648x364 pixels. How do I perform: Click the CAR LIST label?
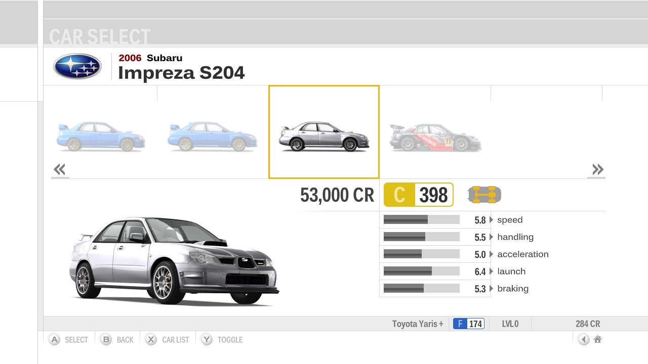click(176, 340)
